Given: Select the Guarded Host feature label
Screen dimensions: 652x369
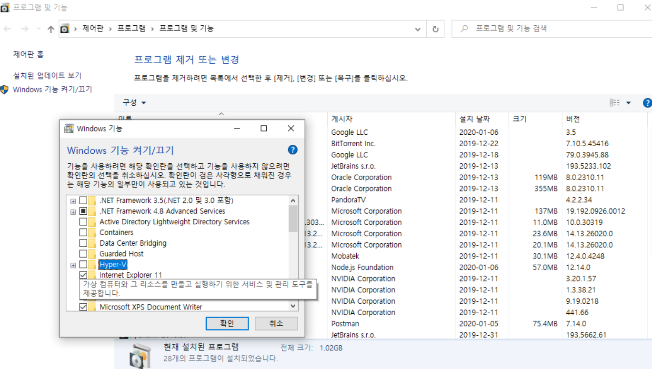Looking at the screenshot, I should (x=121, y=254).
